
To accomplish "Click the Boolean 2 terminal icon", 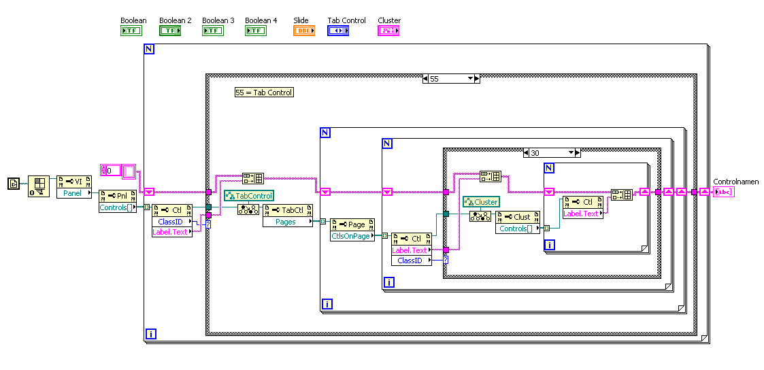I will point(170,31).
